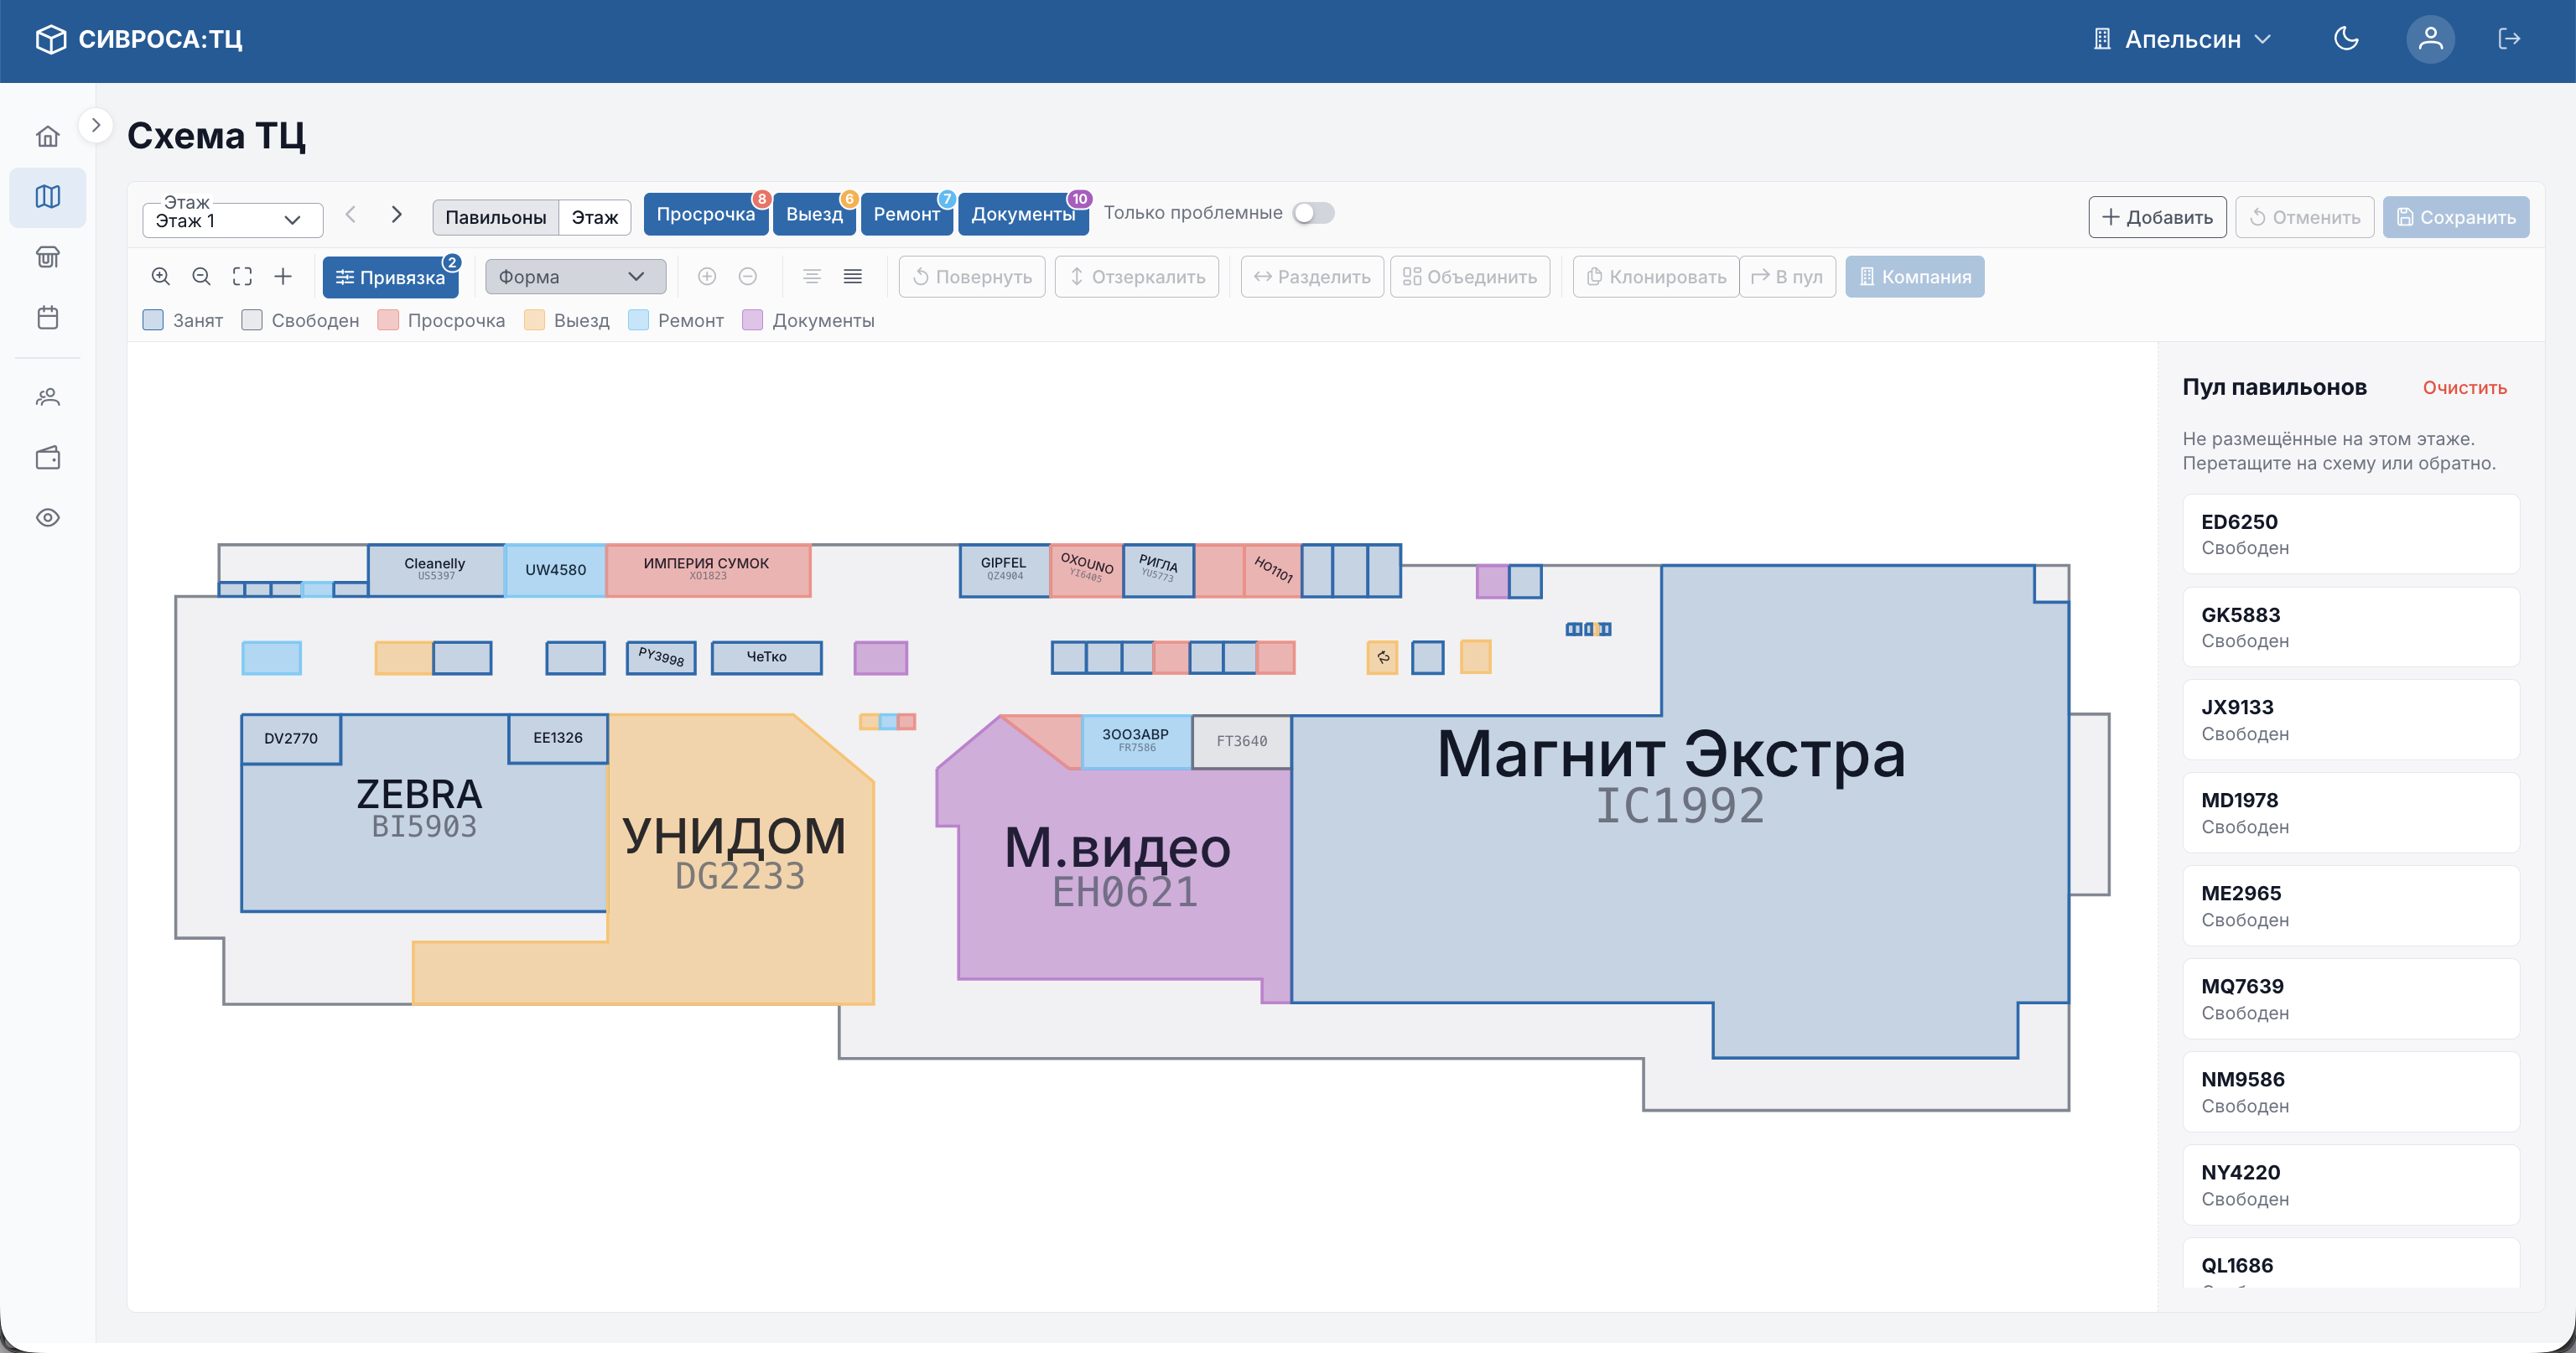Select pool pavilion MD1978
This screenshot has width=2576, height=1353.
[x=2350, y=813]
